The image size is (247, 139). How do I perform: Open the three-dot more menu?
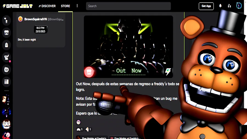click(x=77, y=6)
